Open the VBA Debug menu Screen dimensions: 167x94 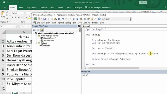pyautogui.click(x=68, y=23)
